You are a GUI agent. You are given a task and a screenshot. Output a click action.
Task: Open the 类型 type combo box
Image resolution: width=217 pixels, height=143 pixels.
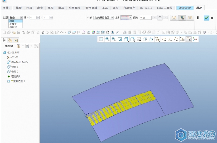pyautogui.click(x=15, y=18)
